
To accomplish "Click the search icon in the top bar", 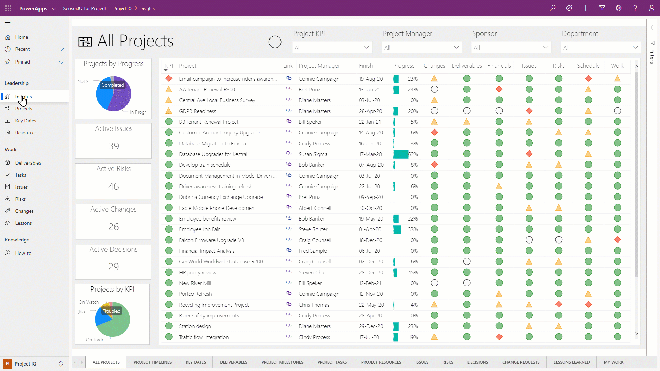I will pyautogui.click(x=553, y=8).
